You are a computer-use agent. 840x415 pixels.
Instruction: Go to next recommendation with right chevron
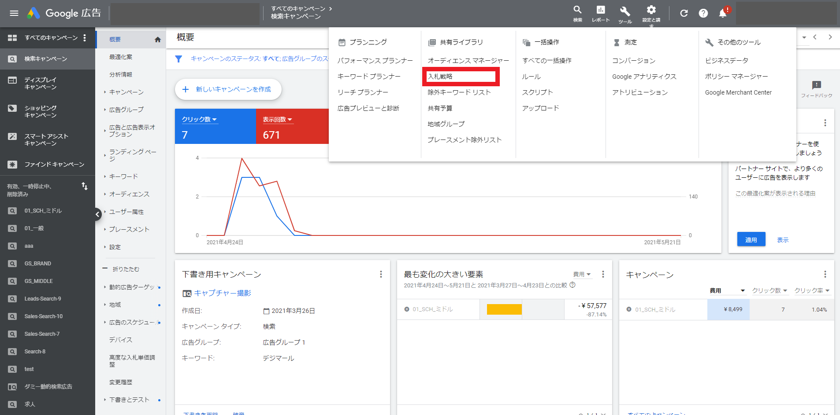tap(830, 37)
